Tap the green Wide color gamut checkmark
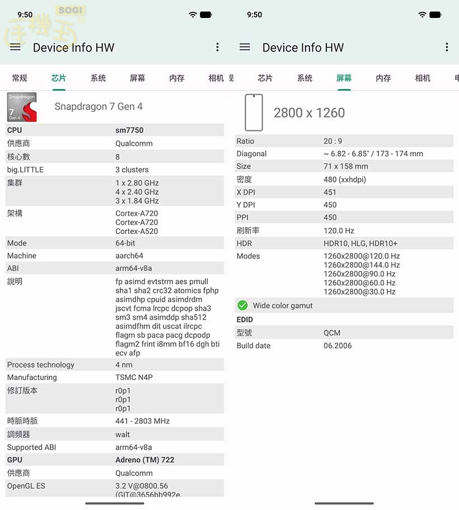 point(242,305)
